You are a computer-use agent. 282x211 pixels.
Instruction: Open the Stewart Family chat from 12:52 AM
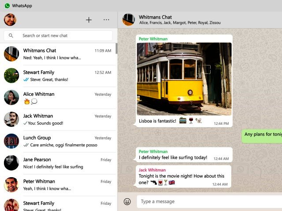pos(59,76)
